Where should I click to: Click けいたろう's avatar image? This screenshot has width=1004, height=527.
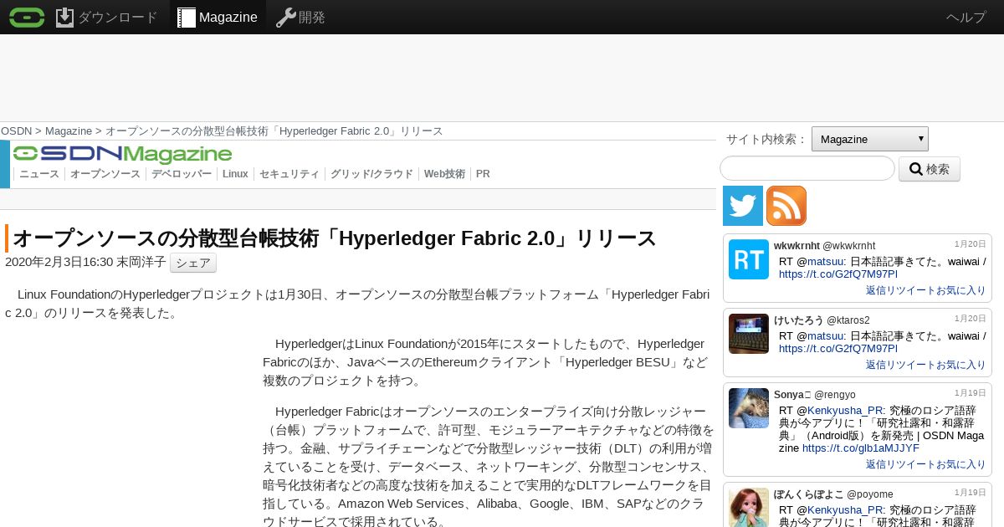(749, 334)
